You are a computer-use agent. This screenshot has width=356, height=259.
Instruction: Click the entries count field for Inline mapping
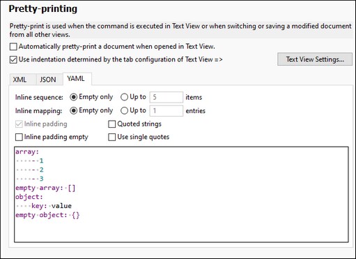[x=167, y=110]
